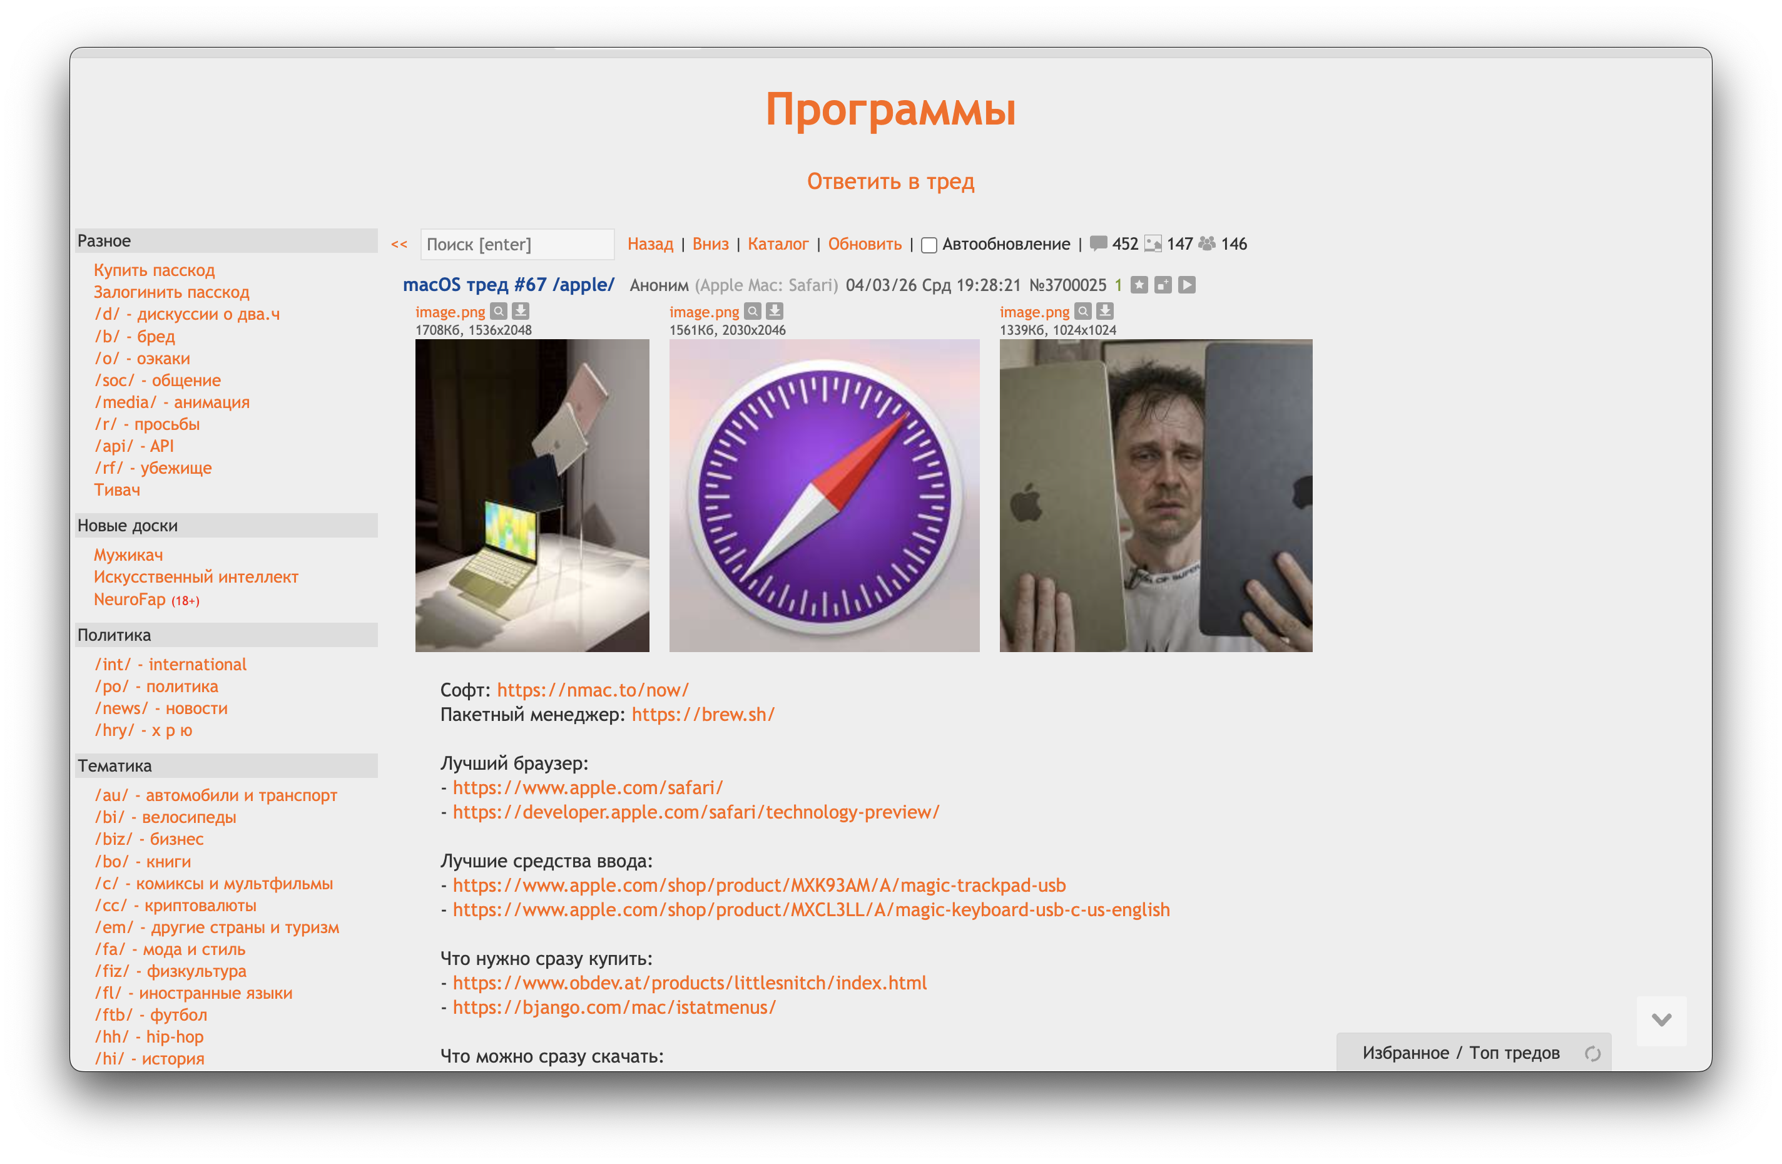Click Ответить в тред to reply
This screenshot has width=1782, height=1164.
pos(890,181)
